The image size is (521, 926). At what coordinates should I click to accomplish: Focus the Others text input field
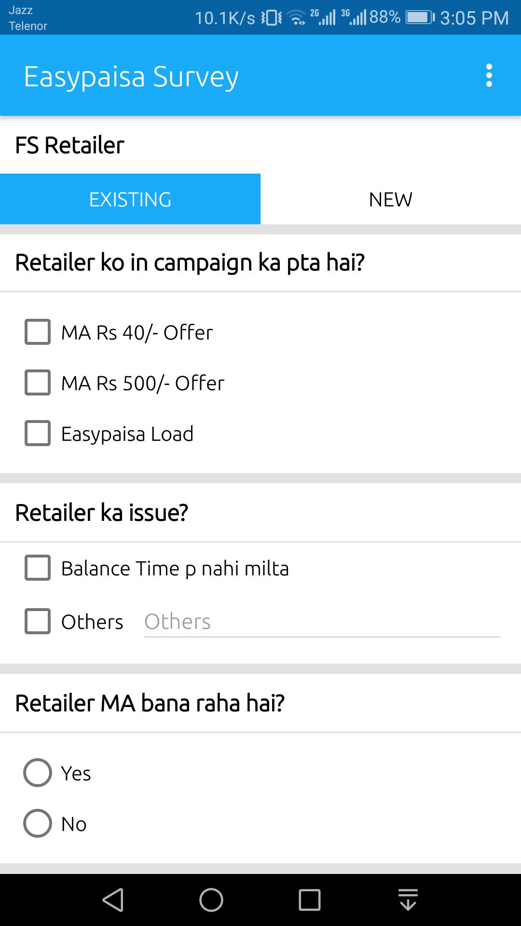322,622
